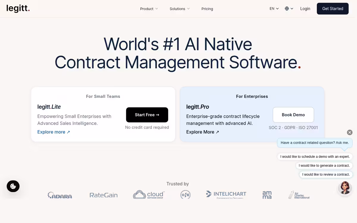Select 'I would like to review a contract'

click(326, 175)
